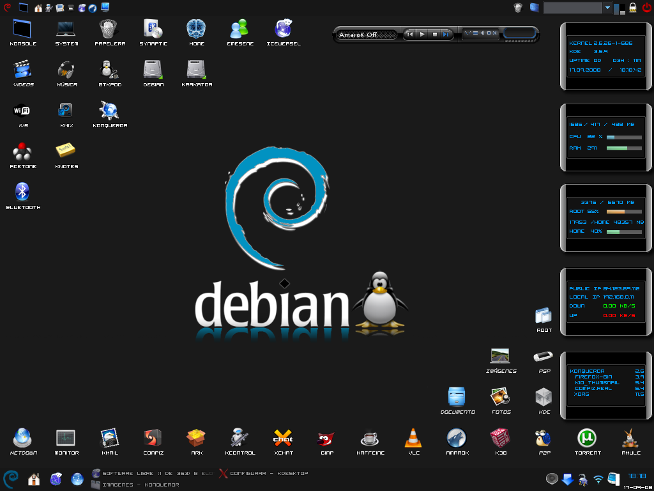The width and height of the screenshot is (654, 491).
Task: Launch aMule icon
Action: pos(630,438)
